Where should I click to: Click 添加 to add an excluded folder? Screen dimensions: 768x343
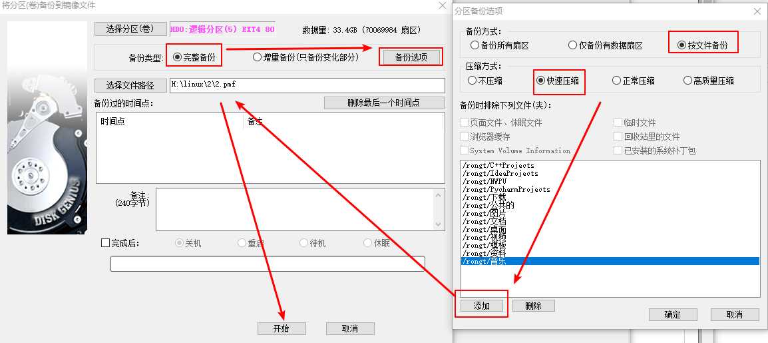coord(481,306)
